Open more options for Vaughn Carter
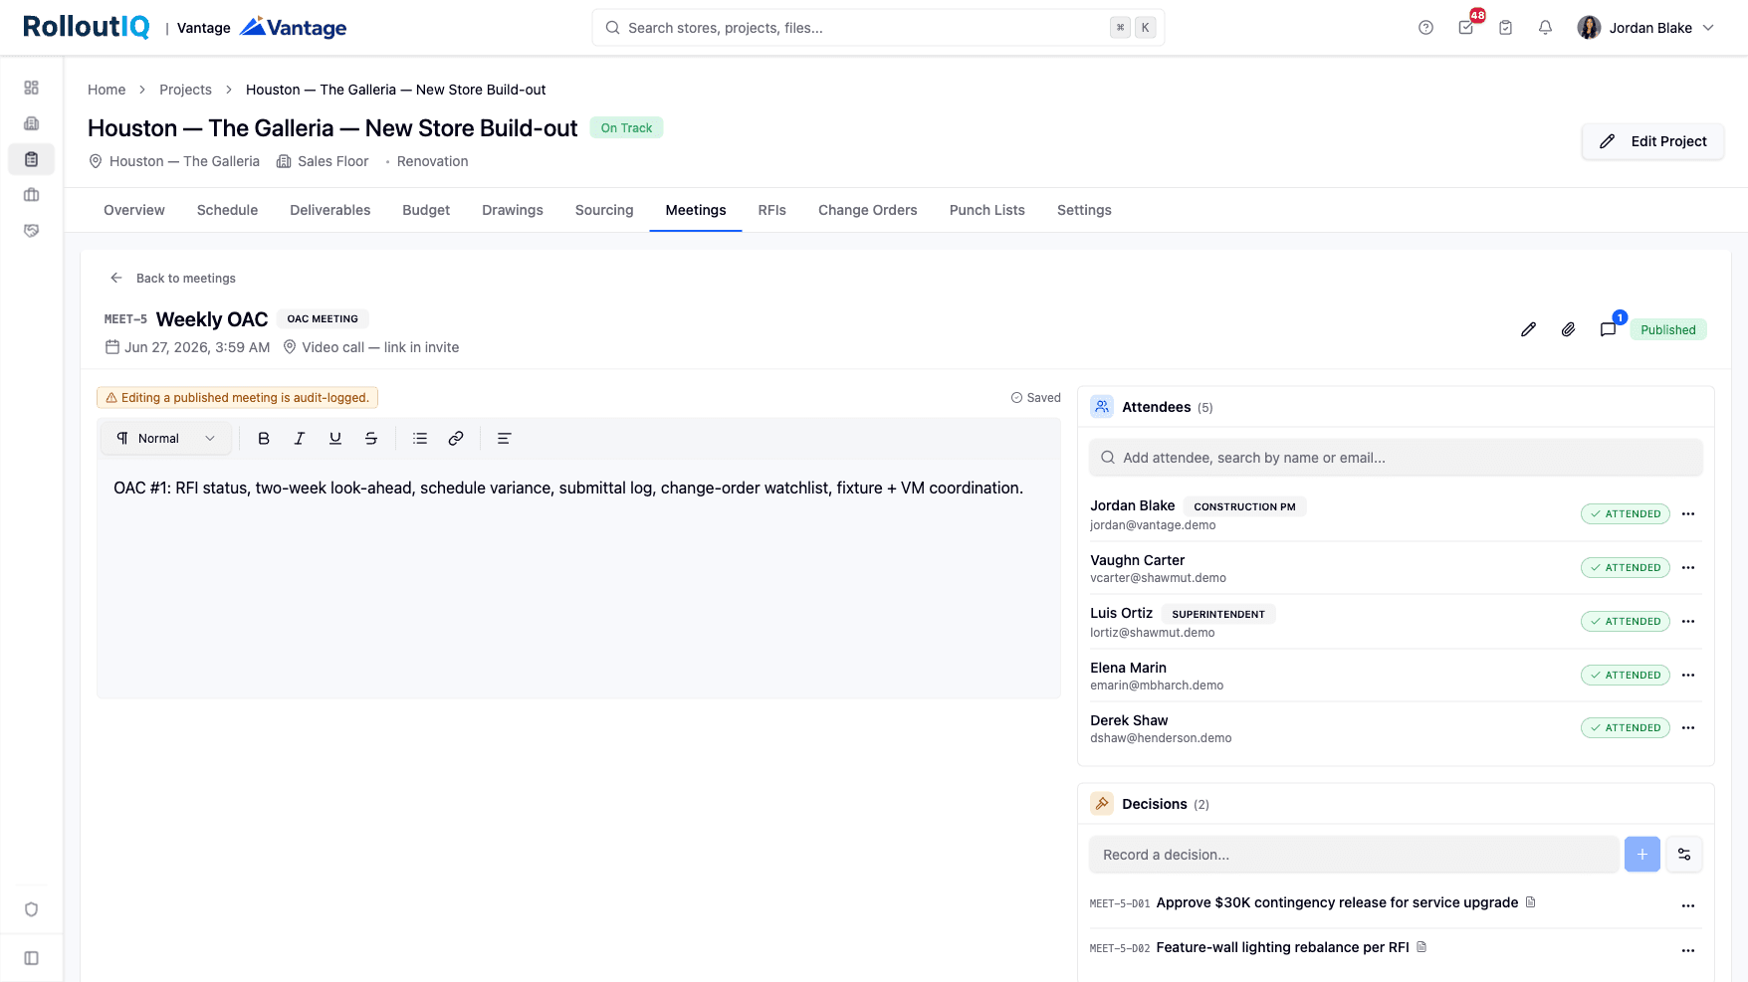The image size is (1748, 982). 1688,568
